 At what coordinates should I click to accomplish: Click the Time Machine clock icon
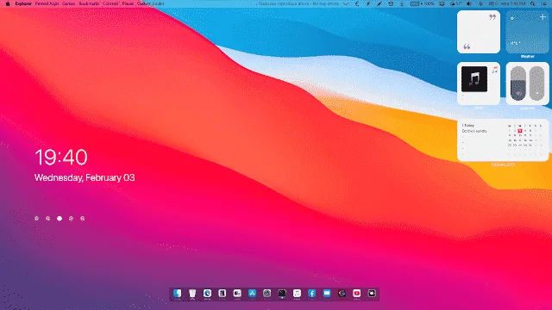(391, 3)
